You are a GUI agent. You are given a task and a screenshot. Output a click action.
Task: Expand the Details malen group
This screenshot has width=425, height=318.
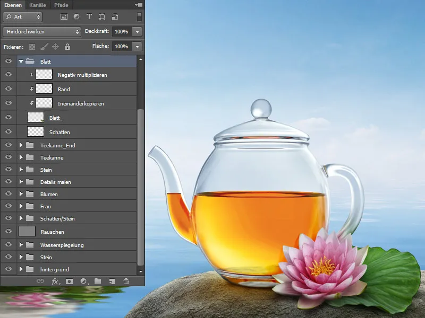point(21,182)
